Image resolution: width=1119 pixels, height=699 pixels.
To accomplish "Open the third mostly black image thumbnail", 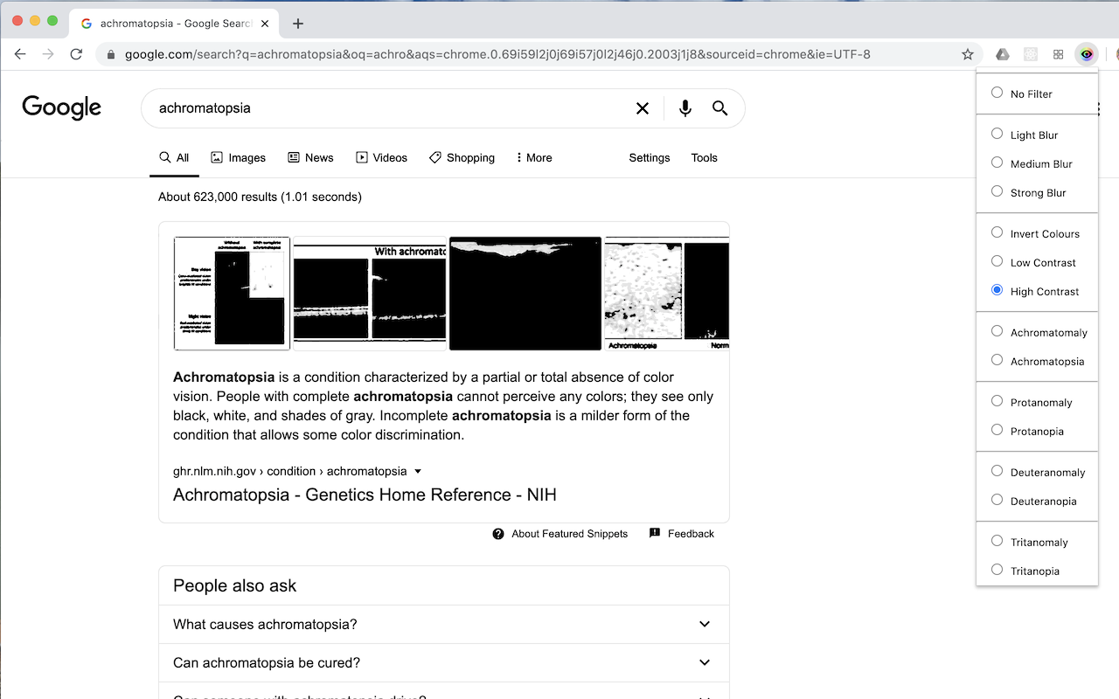I will [x=525, y=294].
